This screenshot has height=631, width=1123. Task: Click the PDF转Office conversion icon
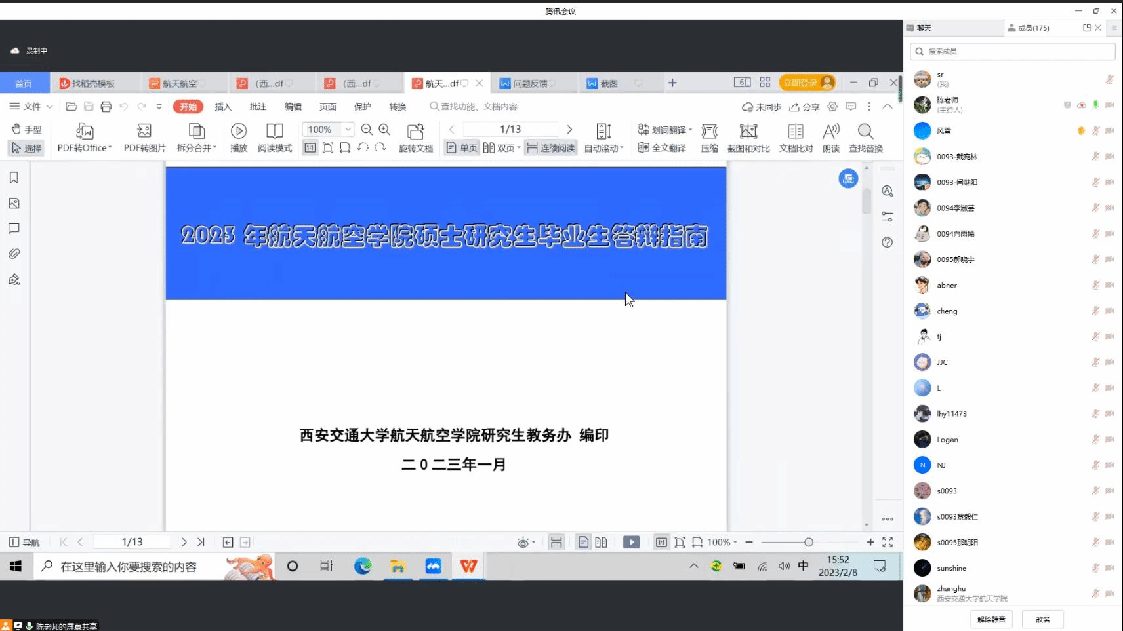coord(85,132)
